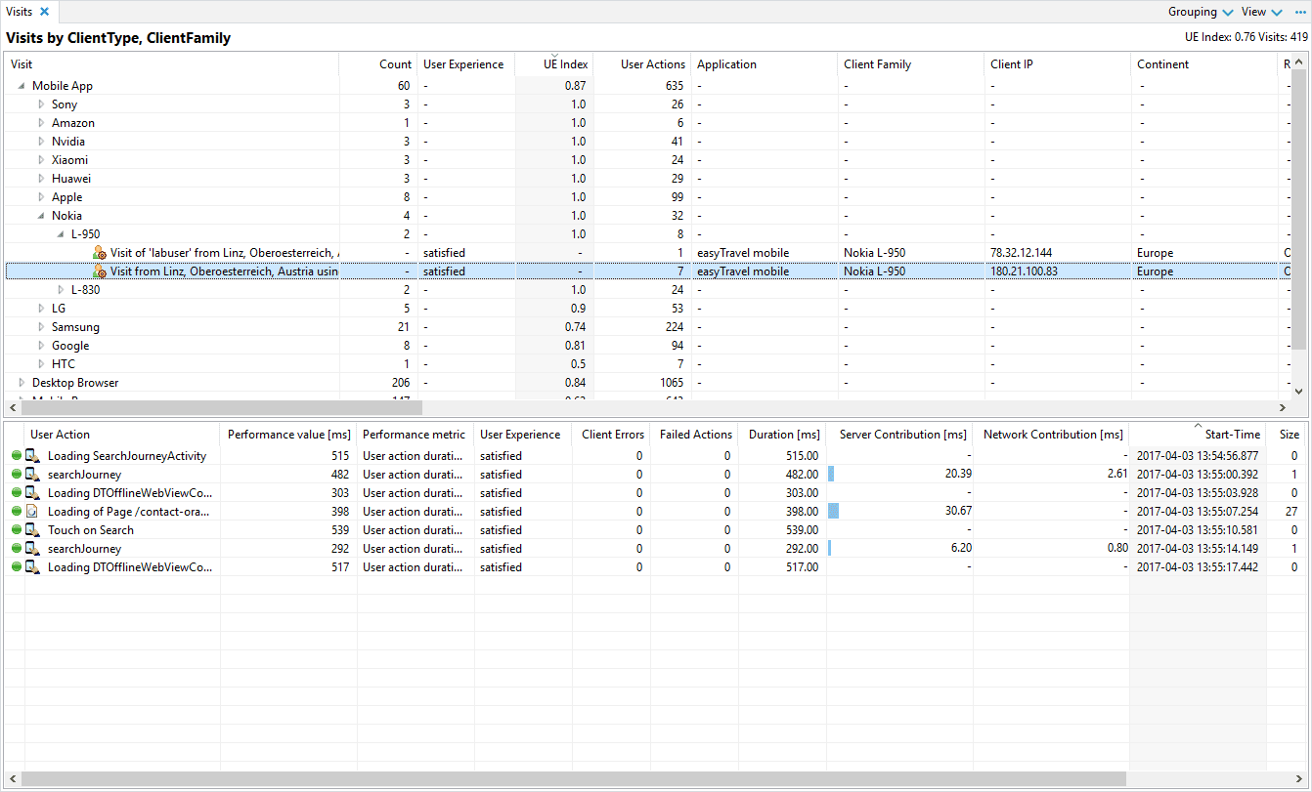1312x792 pixels.
Task: Collapse the Nokia node
Action: pos(41,216)
